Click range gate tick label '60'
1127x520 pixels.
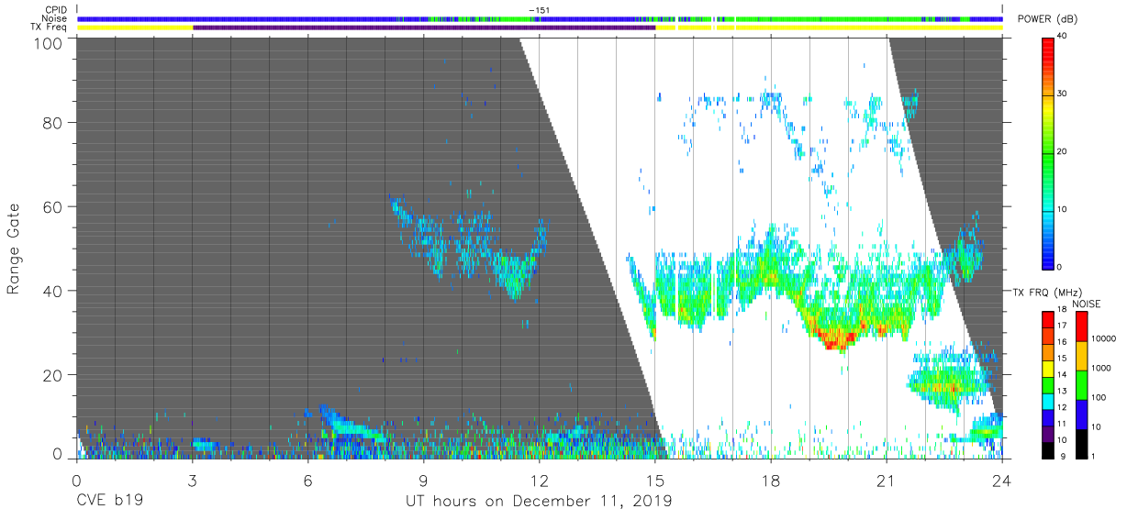[x=51, y=206]
